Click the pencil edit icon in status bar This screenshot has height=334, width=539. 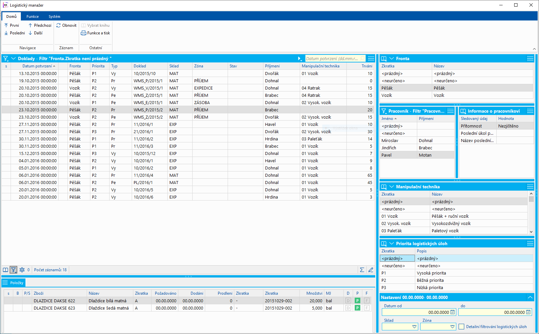pyautogui.click(x=371, y=270)
